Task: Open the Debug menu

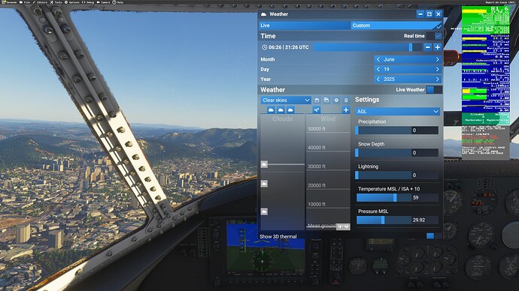Action: [x=88, y=2]
